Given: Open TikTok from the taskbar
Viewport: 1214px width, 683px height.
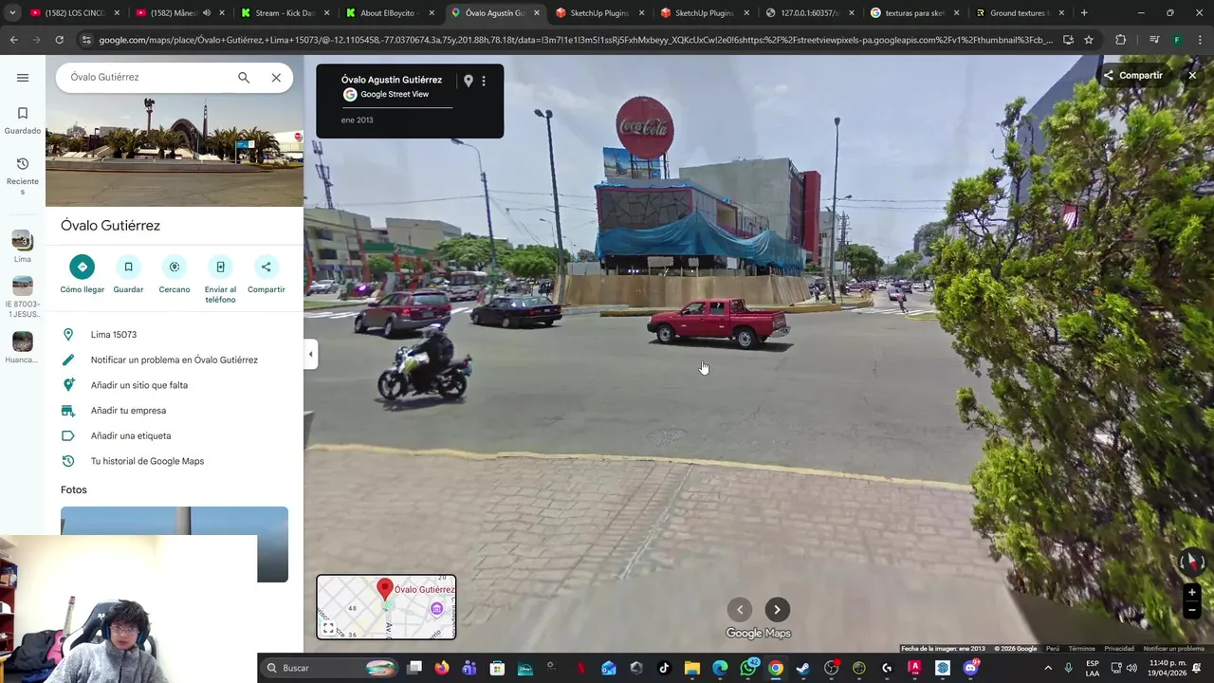Looking at the screenshot, I should 664,668.
